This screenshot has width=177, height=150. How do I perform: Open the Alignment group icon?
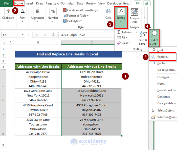coord(37,12)
